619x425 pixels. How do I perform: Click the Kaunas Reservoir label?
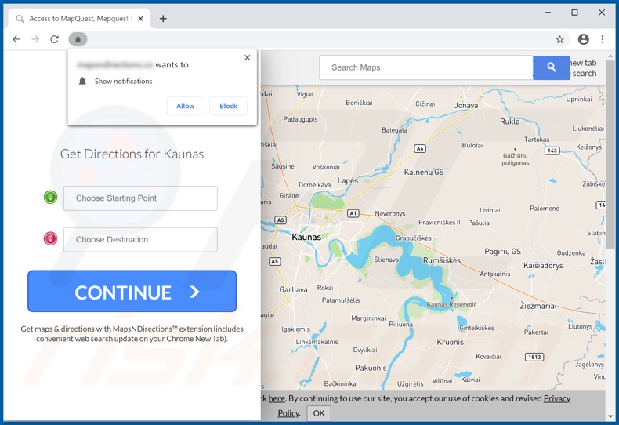click(x=451, y=304)
